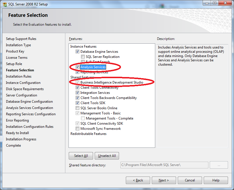Enable SQL Server Replication checkbox

pos(83,57)
